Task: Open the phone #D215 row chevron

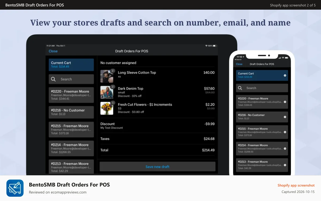Action: point(285,132)
